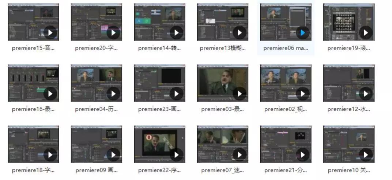Click the file name 'premiere03-录...'
This screenshot has height=180, width=392.
[223, 109]
